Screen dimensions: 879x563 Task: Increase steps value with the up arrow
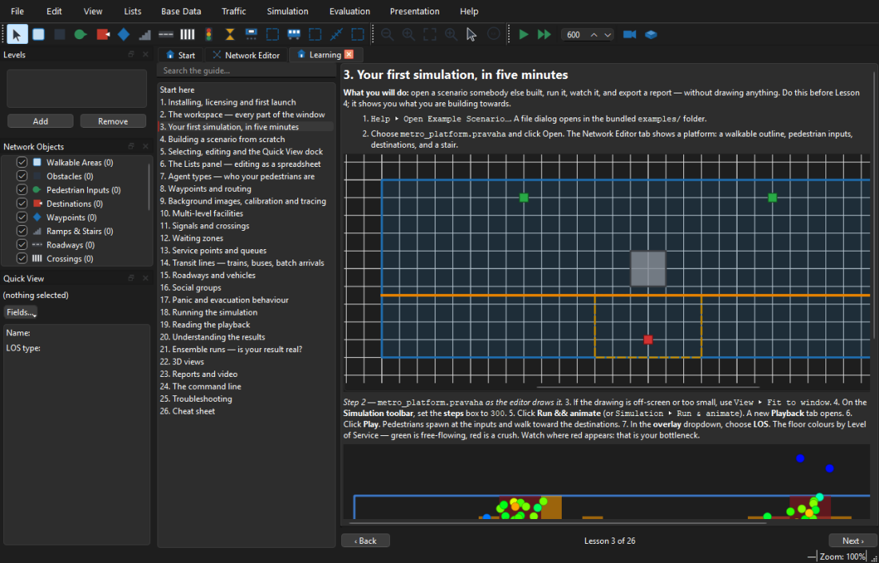[594, 34]
